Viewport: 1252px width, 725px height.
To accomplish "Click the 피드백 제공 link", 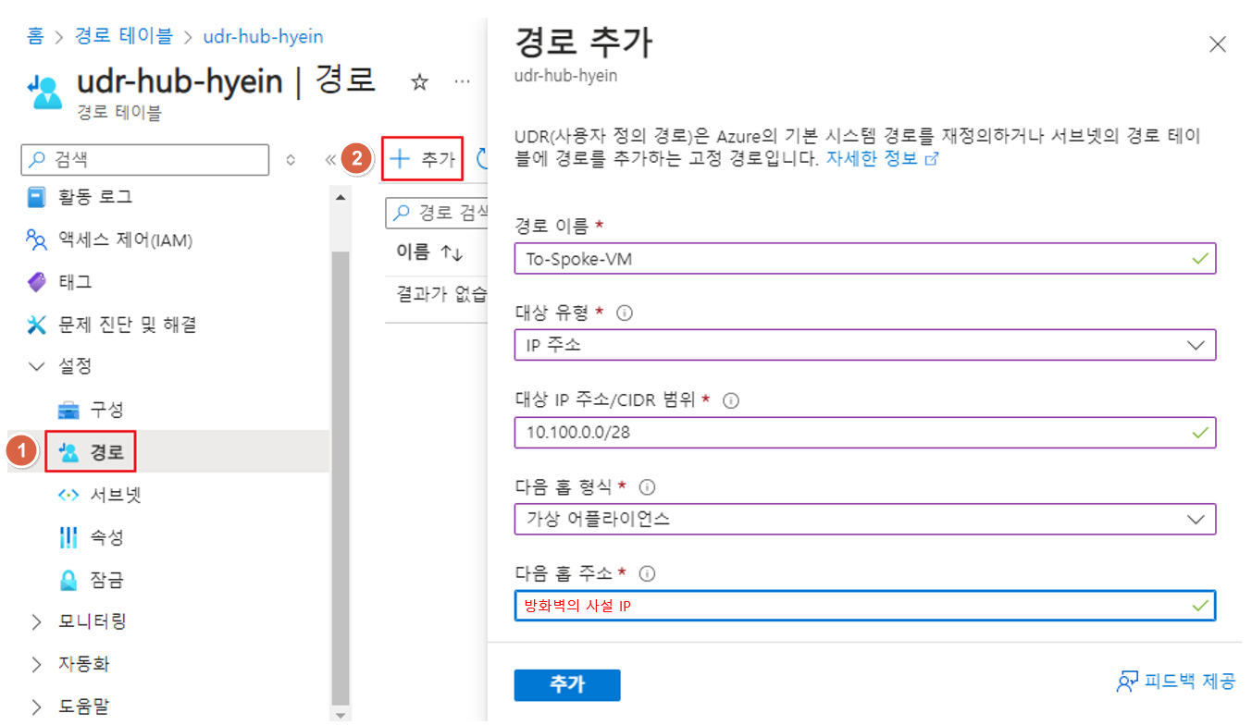I will [x=1175, y=682].
